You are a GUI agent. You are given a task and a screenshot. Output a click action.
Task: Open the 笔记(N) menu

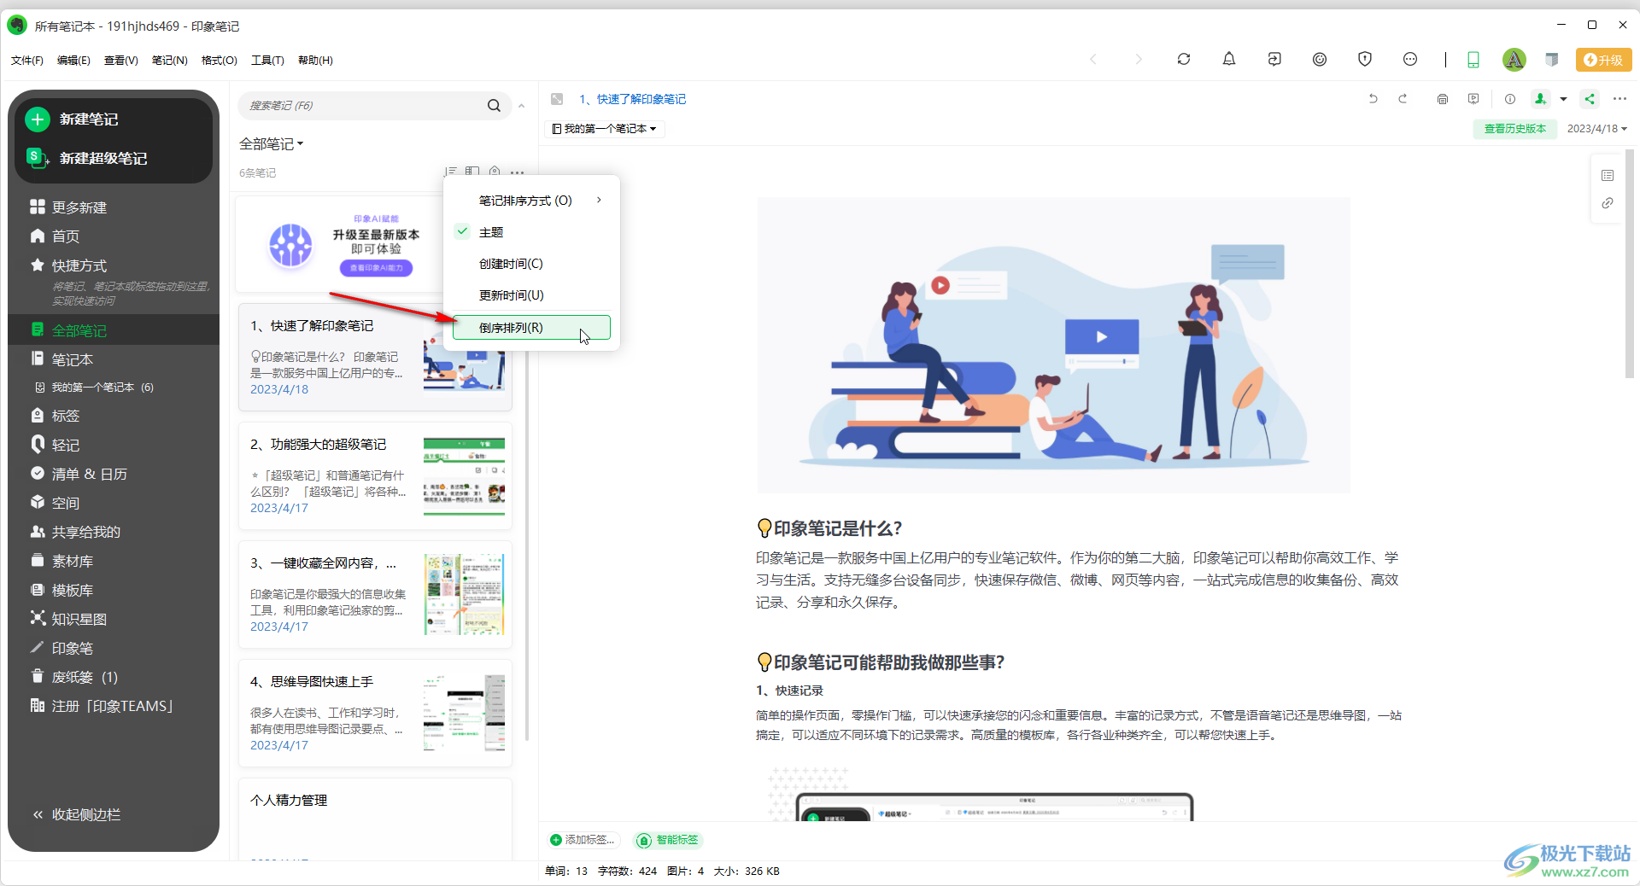[x=169, y=61]
